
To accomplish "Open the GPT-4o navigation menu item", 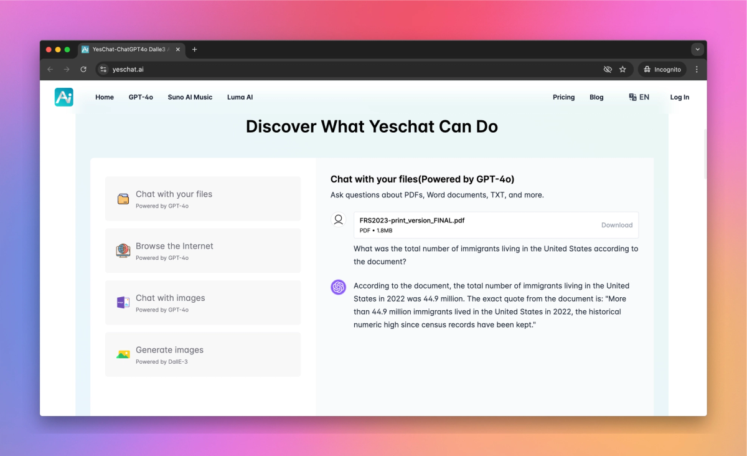I will tap(141, 97).
